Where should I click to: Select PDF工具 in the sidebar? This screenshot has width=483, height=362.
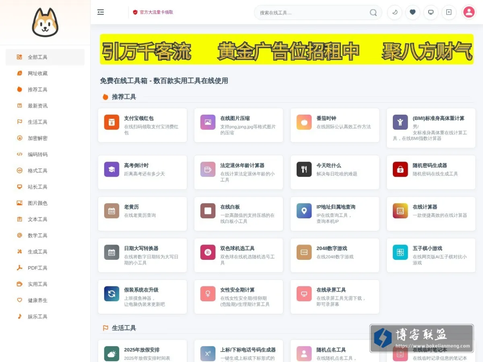pos(45,268)
